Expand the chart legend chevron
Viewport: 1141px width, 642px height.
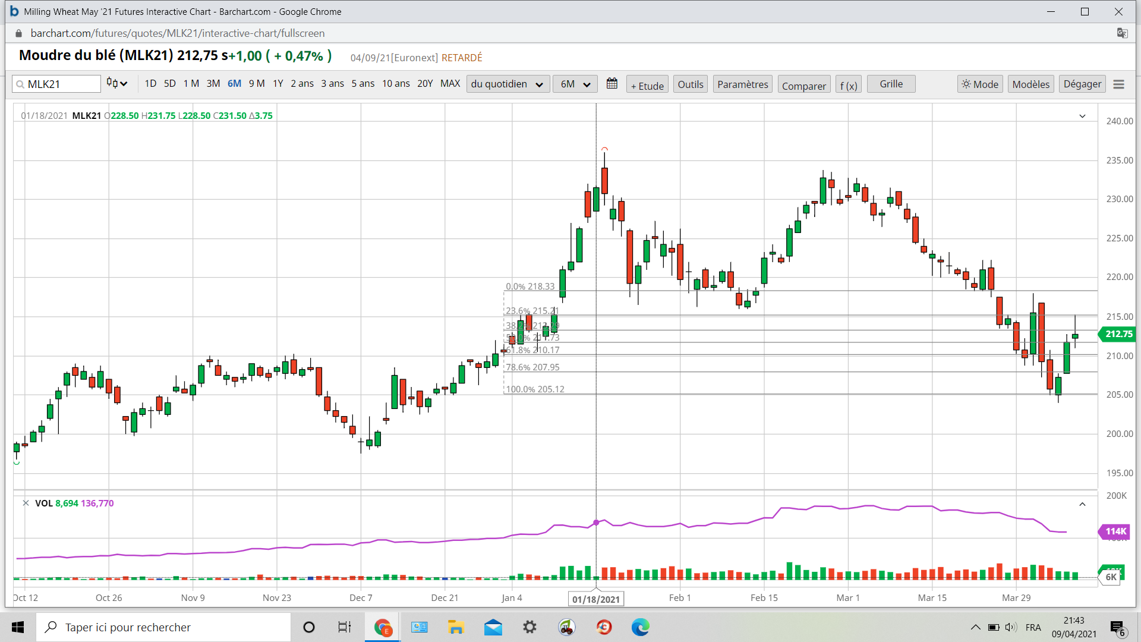tap(1082, 116)
